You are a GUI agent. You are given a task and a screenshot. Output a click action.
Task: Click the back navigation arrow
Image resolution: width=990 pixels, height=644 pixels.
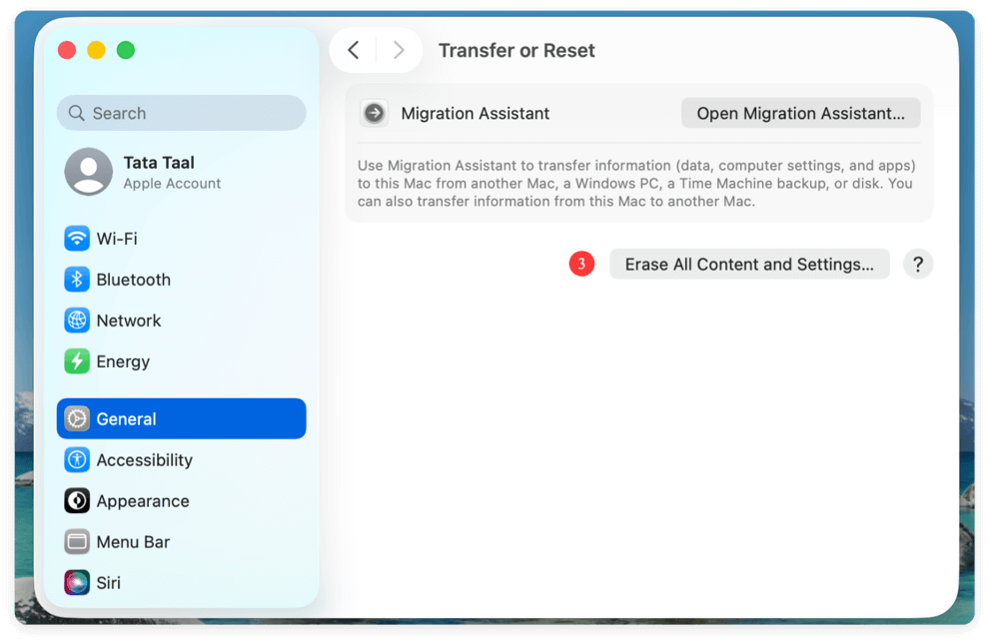click(x=353, y=50)
